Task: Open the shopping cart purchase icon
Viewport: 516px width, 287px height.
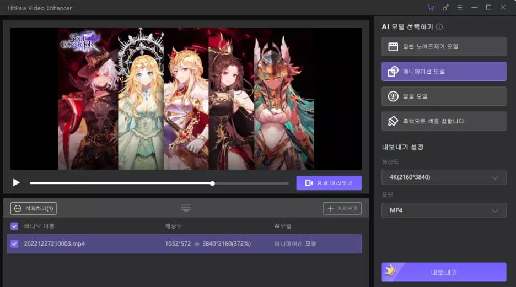Action: pyautogui.click(x=431, y=8)
